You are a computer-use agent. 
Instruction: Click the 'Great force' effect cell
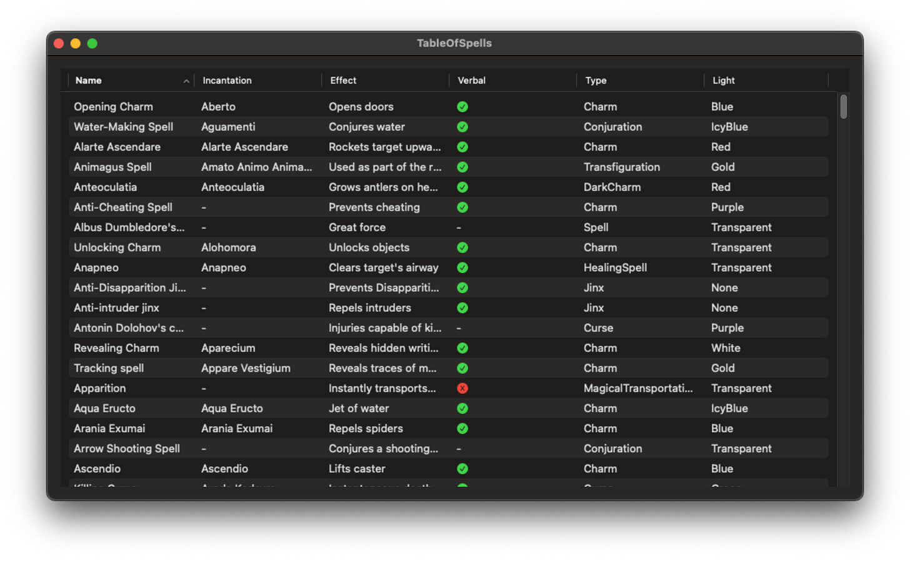357,227
